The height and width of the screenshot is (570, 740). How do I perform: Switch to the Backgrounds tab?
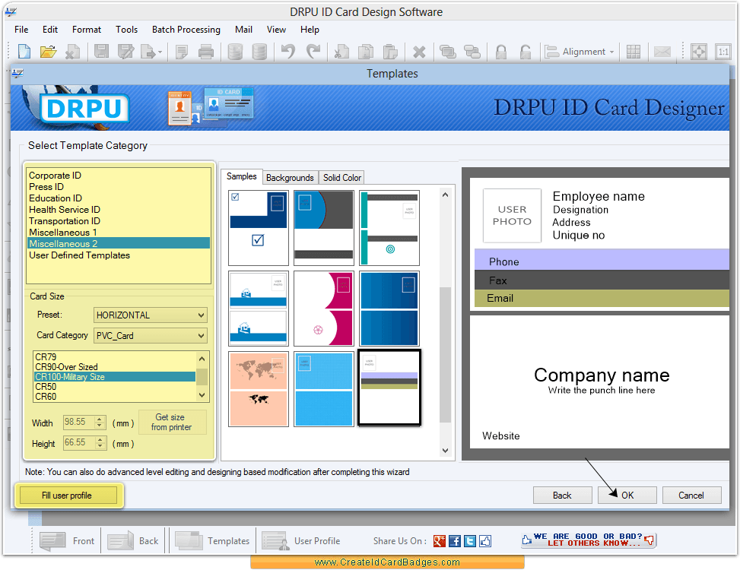(x=290, y=178)
